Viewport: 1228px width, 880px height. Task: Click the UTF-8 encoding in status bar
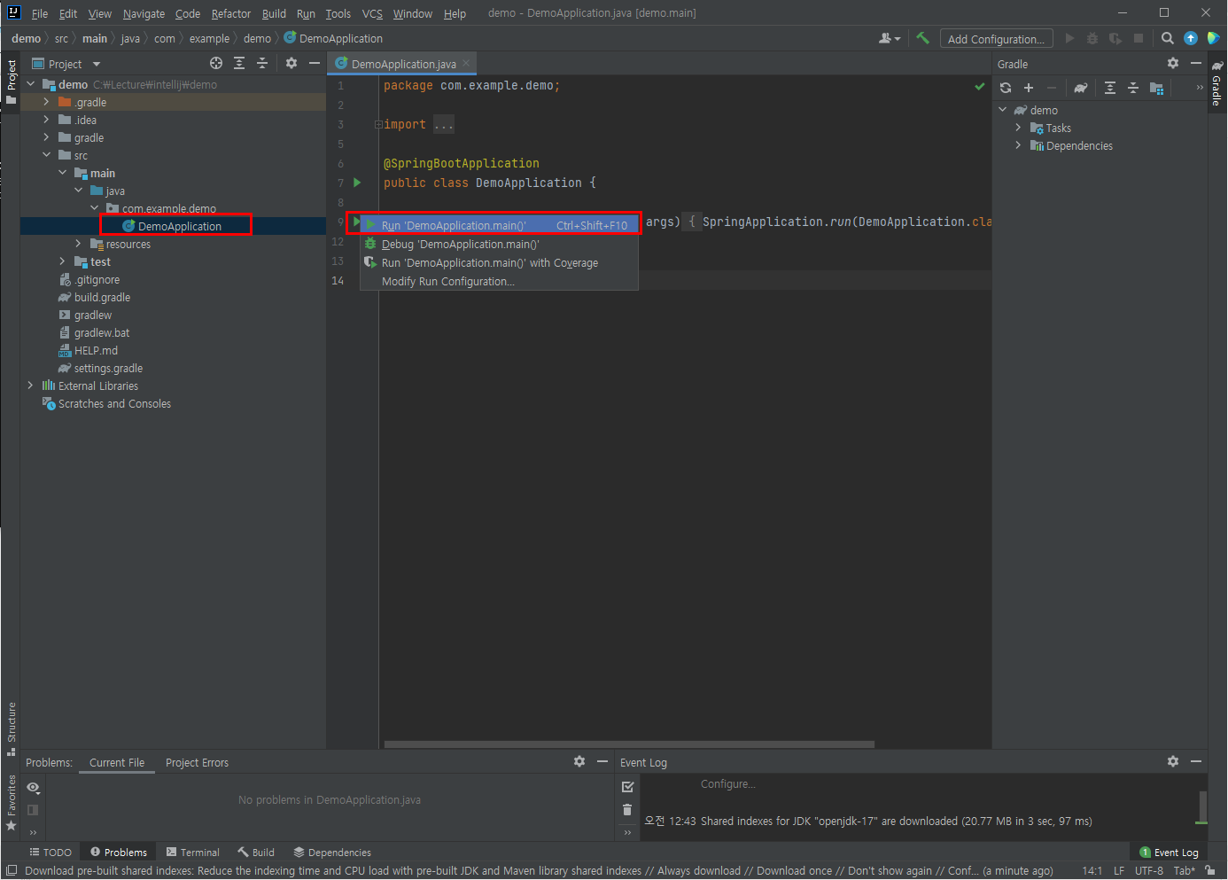click(x=1148, y=870)
